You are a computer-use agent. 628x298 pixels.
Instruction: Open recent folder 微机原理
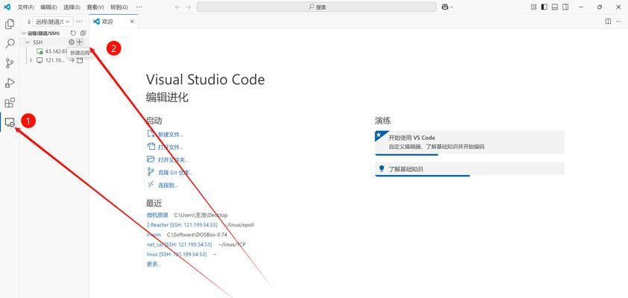tap(157, 215)
